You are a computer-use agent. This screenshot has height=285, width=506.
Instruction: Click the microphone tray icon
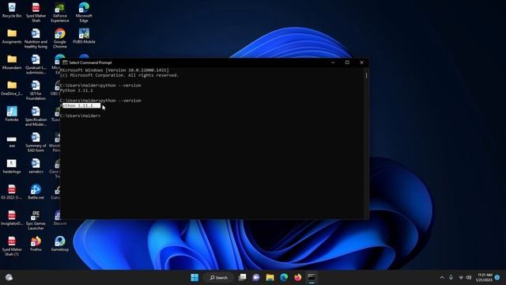451,277
